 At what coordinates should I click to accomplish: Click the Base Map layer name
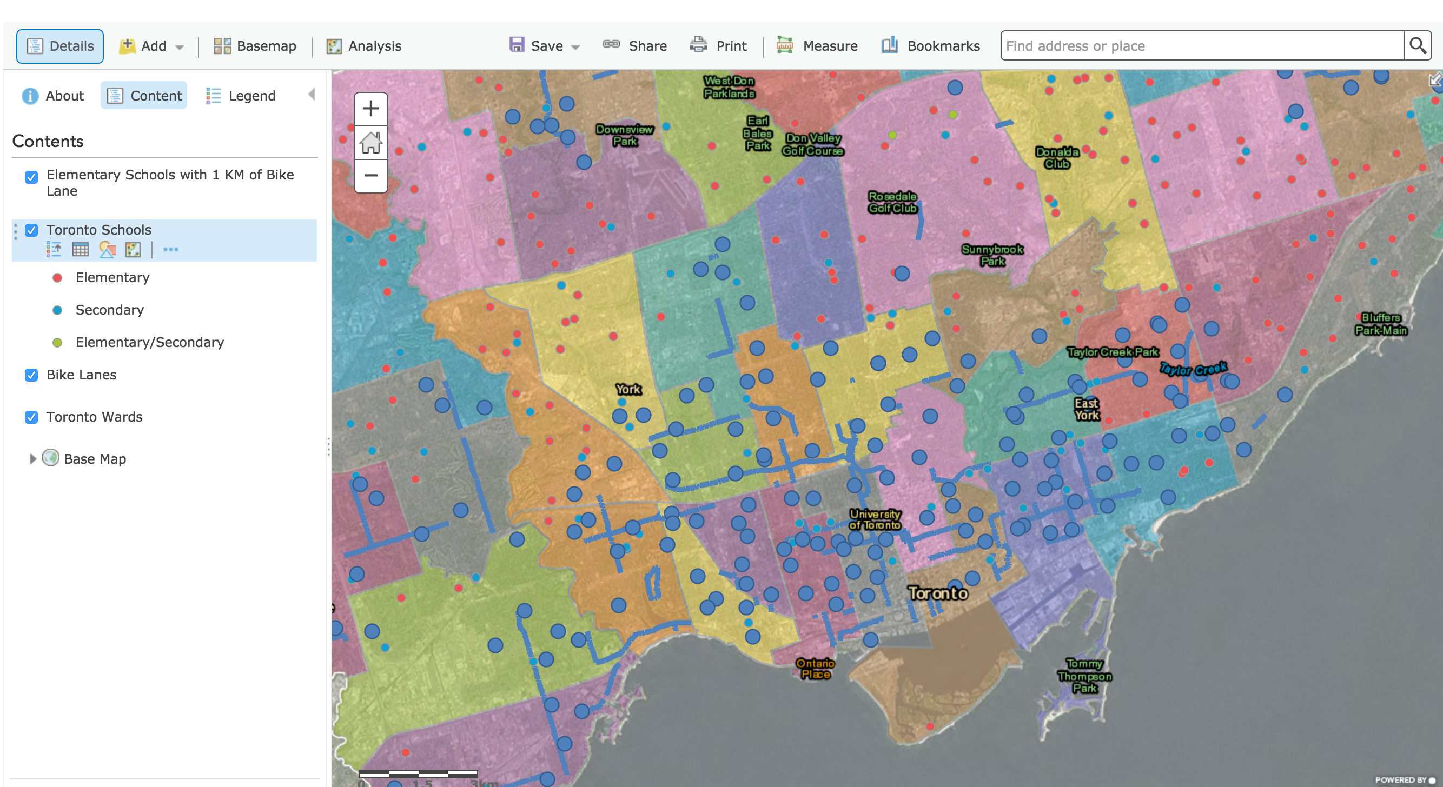(95, 459)
